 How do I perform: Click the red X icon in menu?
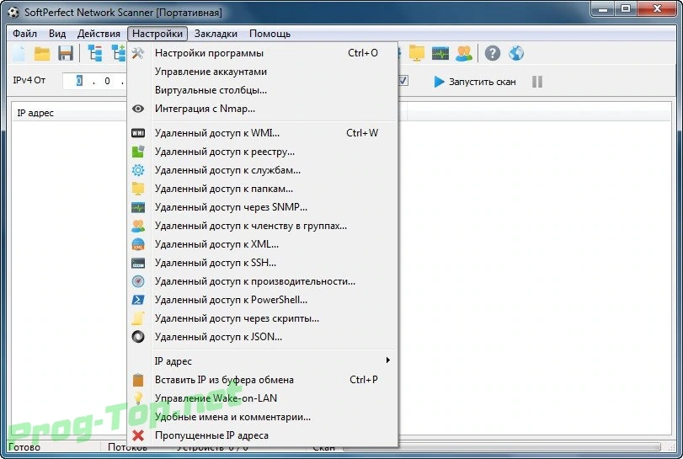138,435
